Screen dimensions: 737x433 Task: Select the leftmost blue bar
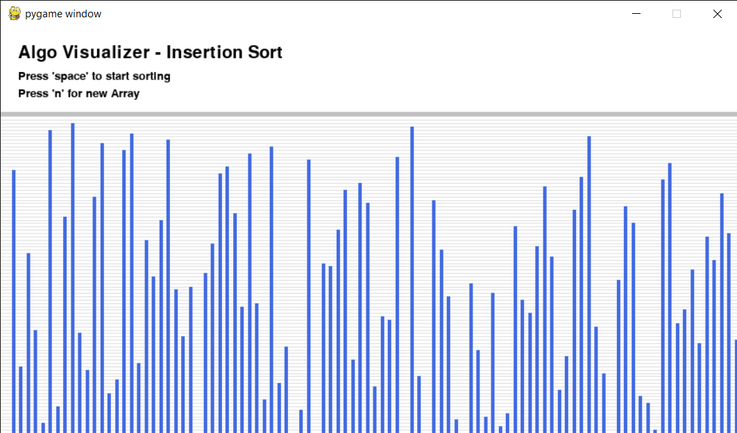point(14,301)
